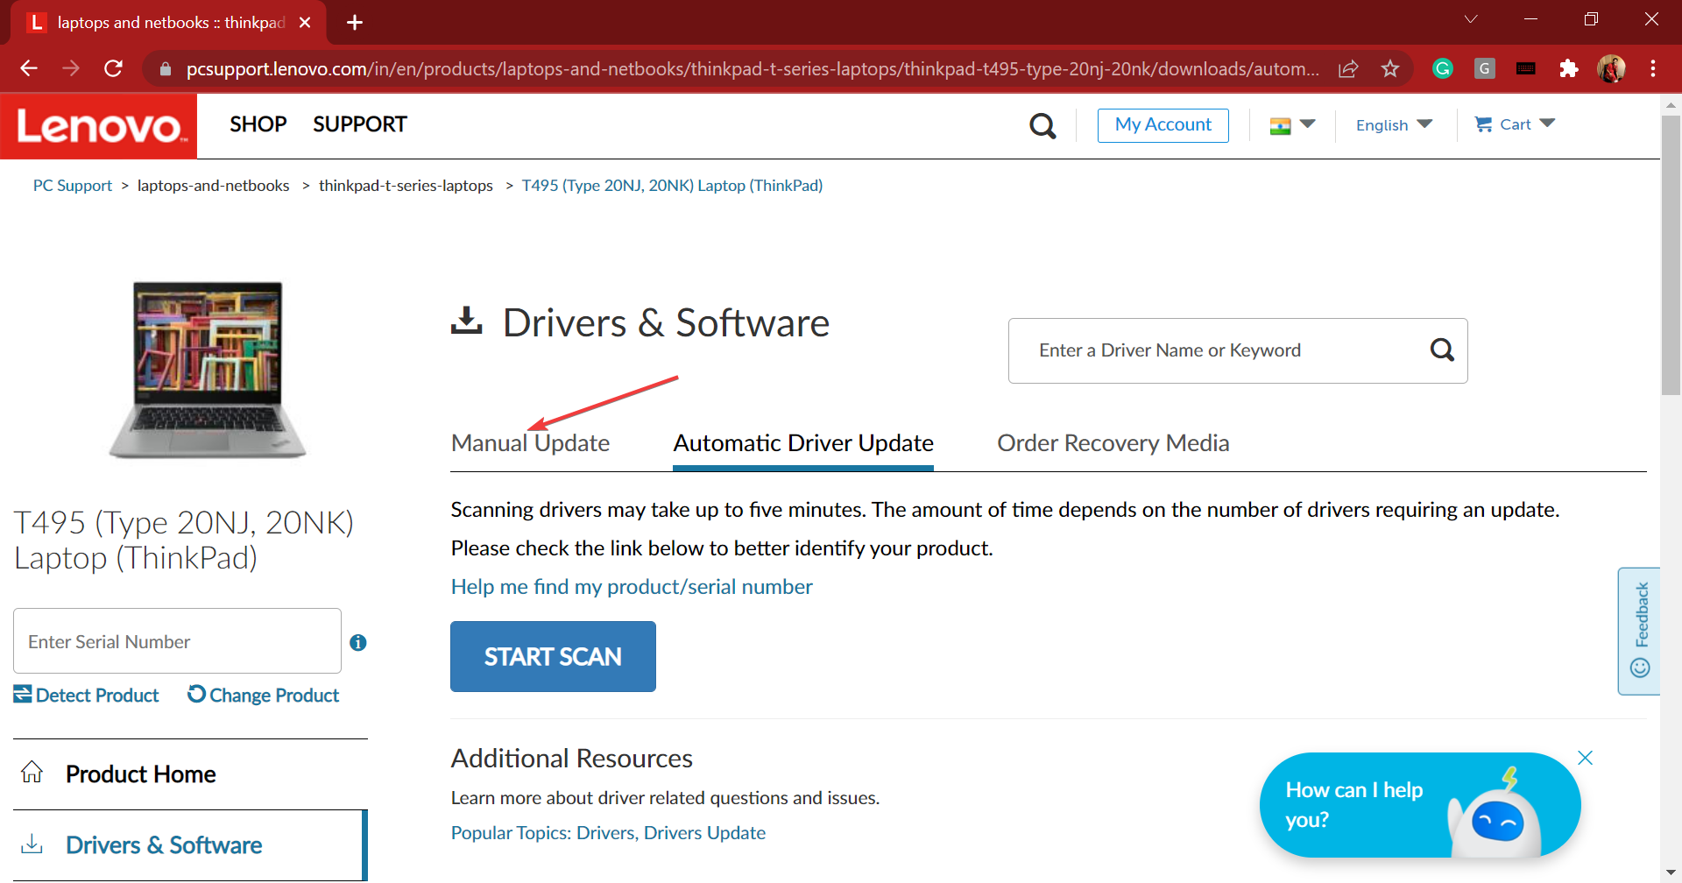Open the SHOP menu
Viewport: 1682px width, 883px height.
[x=258, y=124]
